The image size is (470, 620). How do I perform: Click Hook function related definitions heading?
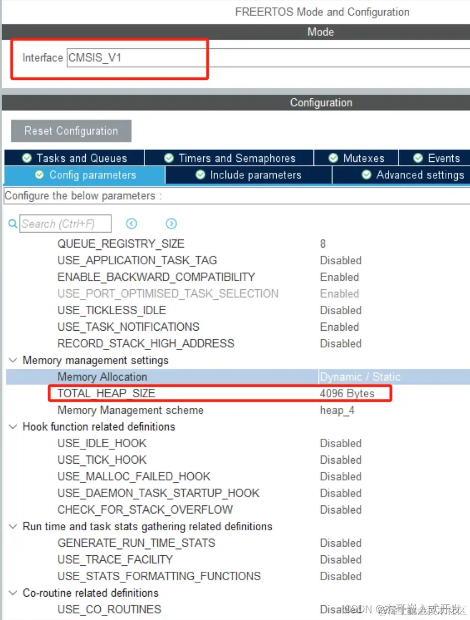[x=99, y=427]
